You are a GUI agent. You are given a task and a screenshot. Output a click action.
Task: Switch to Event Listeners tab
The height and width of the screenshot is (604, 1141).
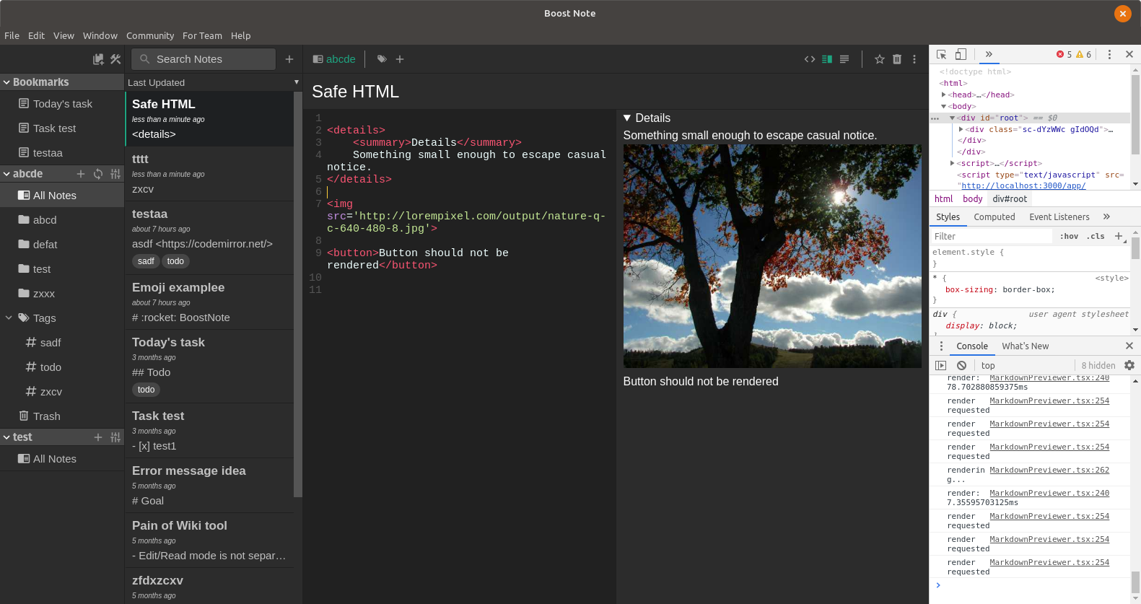(1059, 216)
